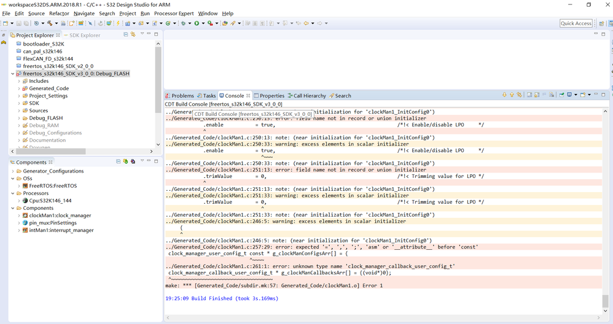
Task: Jump to next error in console
Action: [504, 95]
